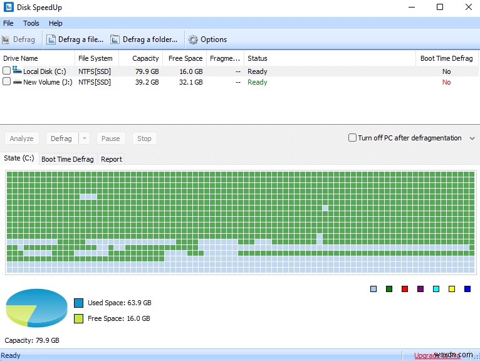Screen dimensions: 480x361
Task: Open the Tools menu
Action: 31,23
